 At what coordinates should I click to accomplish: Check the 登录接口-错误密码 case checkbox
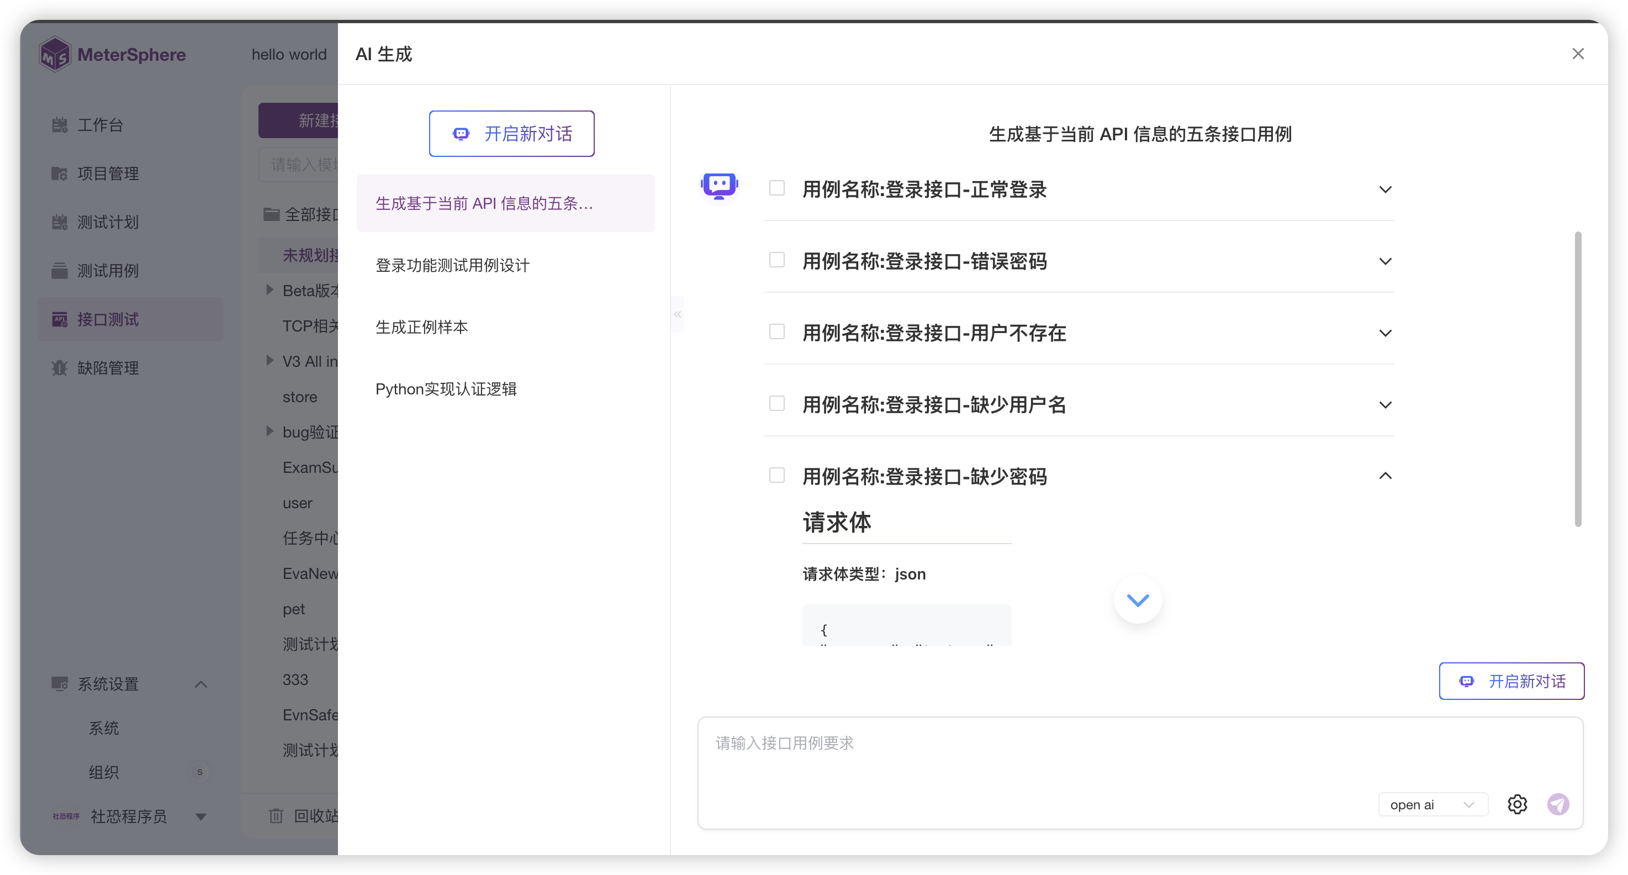click(776, 260)
